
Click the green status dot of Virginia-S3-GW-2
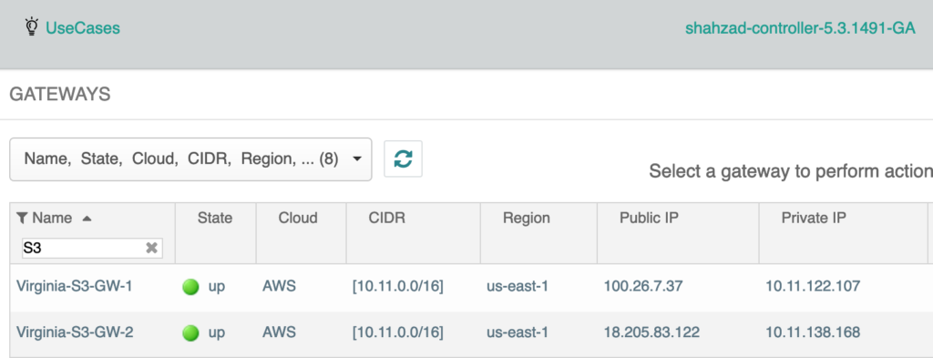(x=190, y=333)
